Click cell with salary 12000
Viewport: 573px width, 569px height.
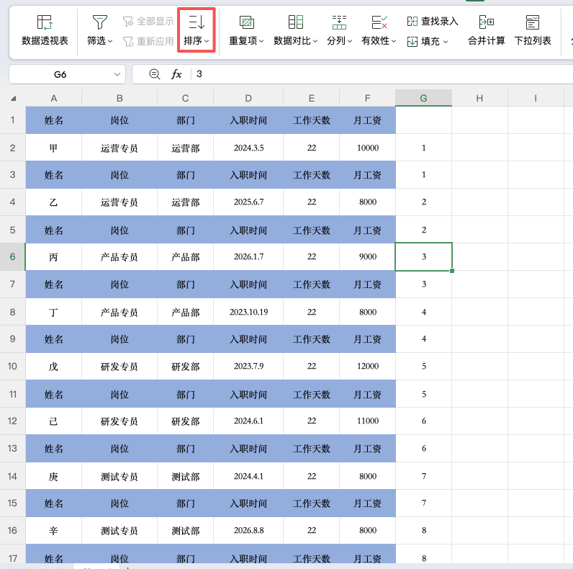coord(368,366)
